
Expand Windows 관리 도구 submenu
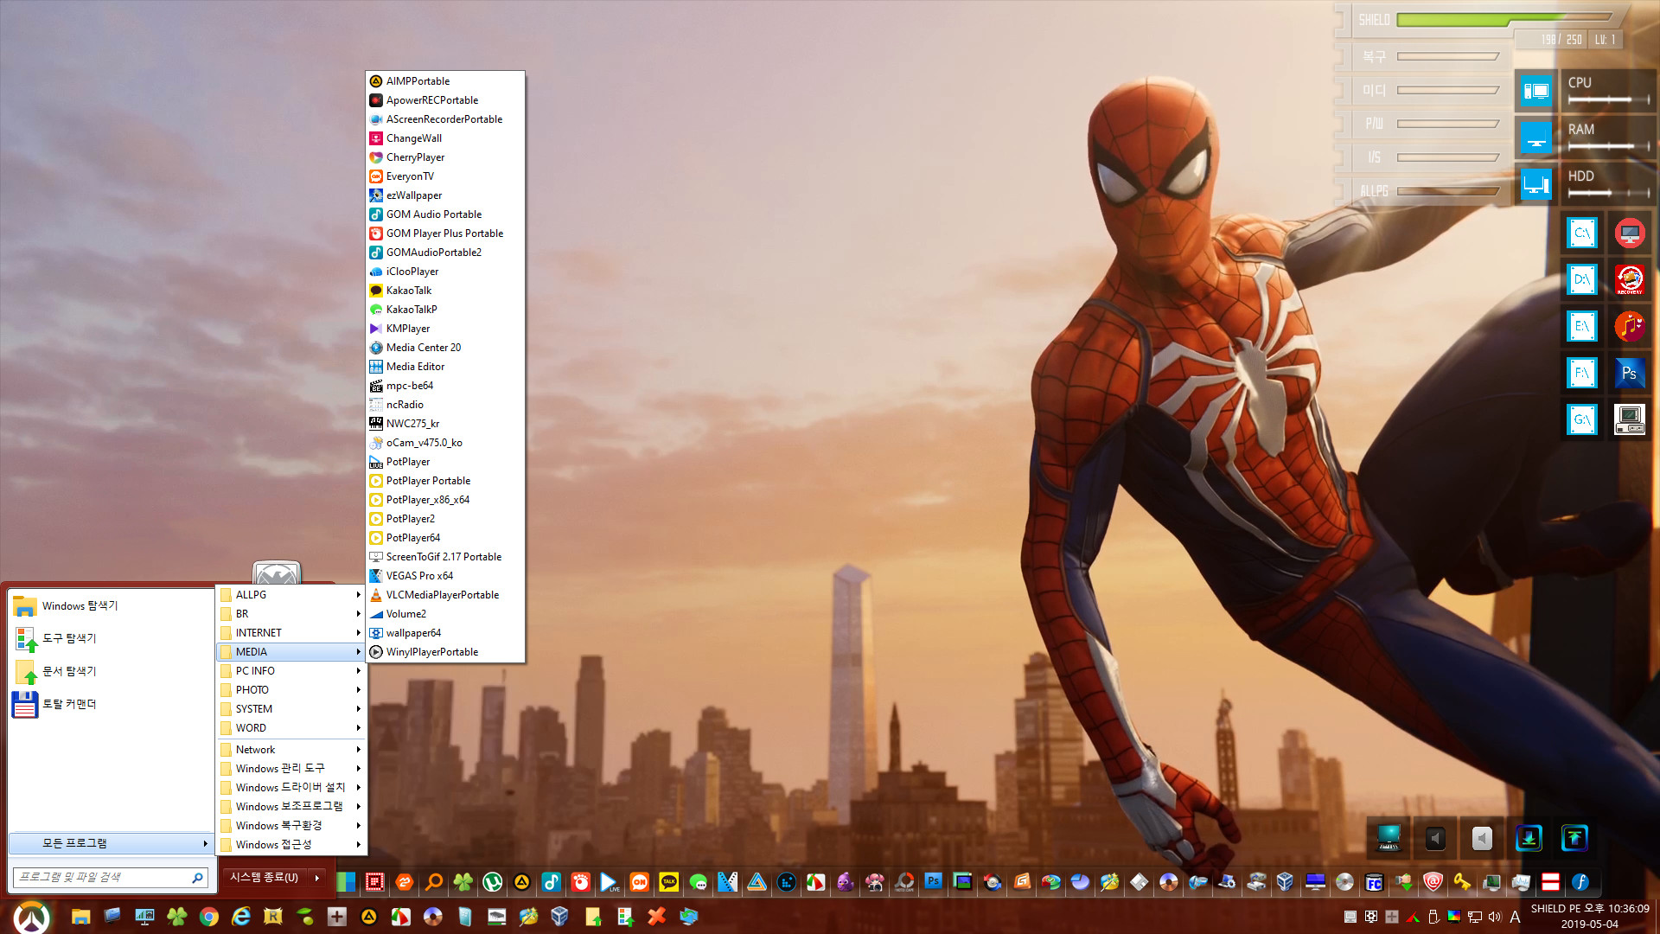(291, 769)
